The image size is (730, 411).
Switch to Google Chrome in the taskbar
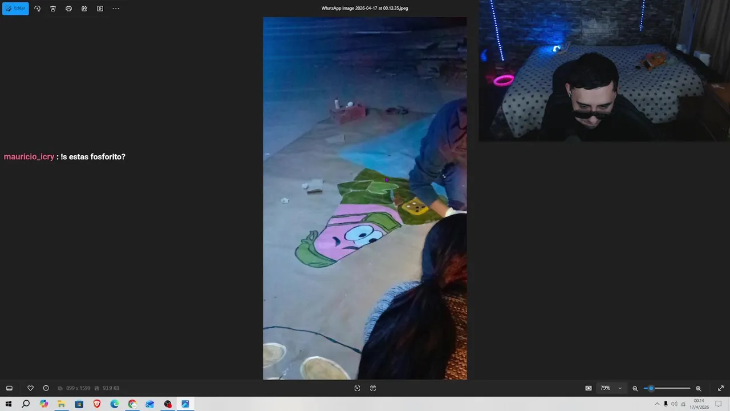coord(132,404)
